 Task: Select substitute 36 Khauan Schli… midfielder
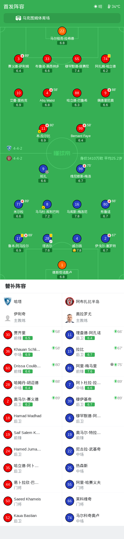coord(31,351)
